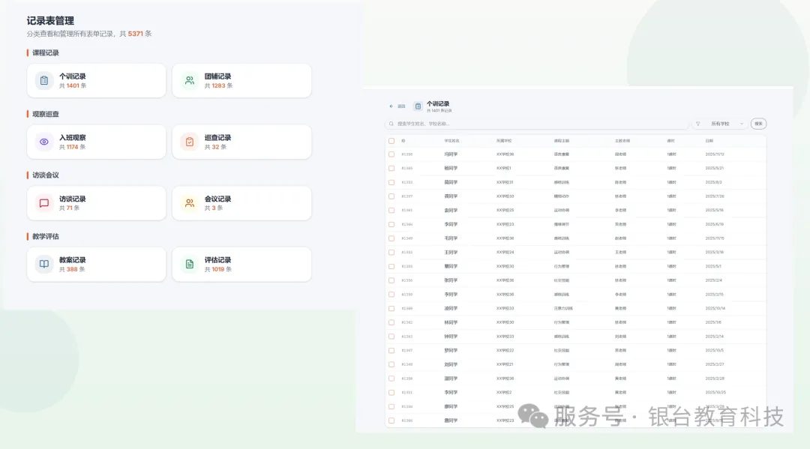Click the funnel filter icon
This screenshot has width=810, height=449.
(x=698, y=124)
